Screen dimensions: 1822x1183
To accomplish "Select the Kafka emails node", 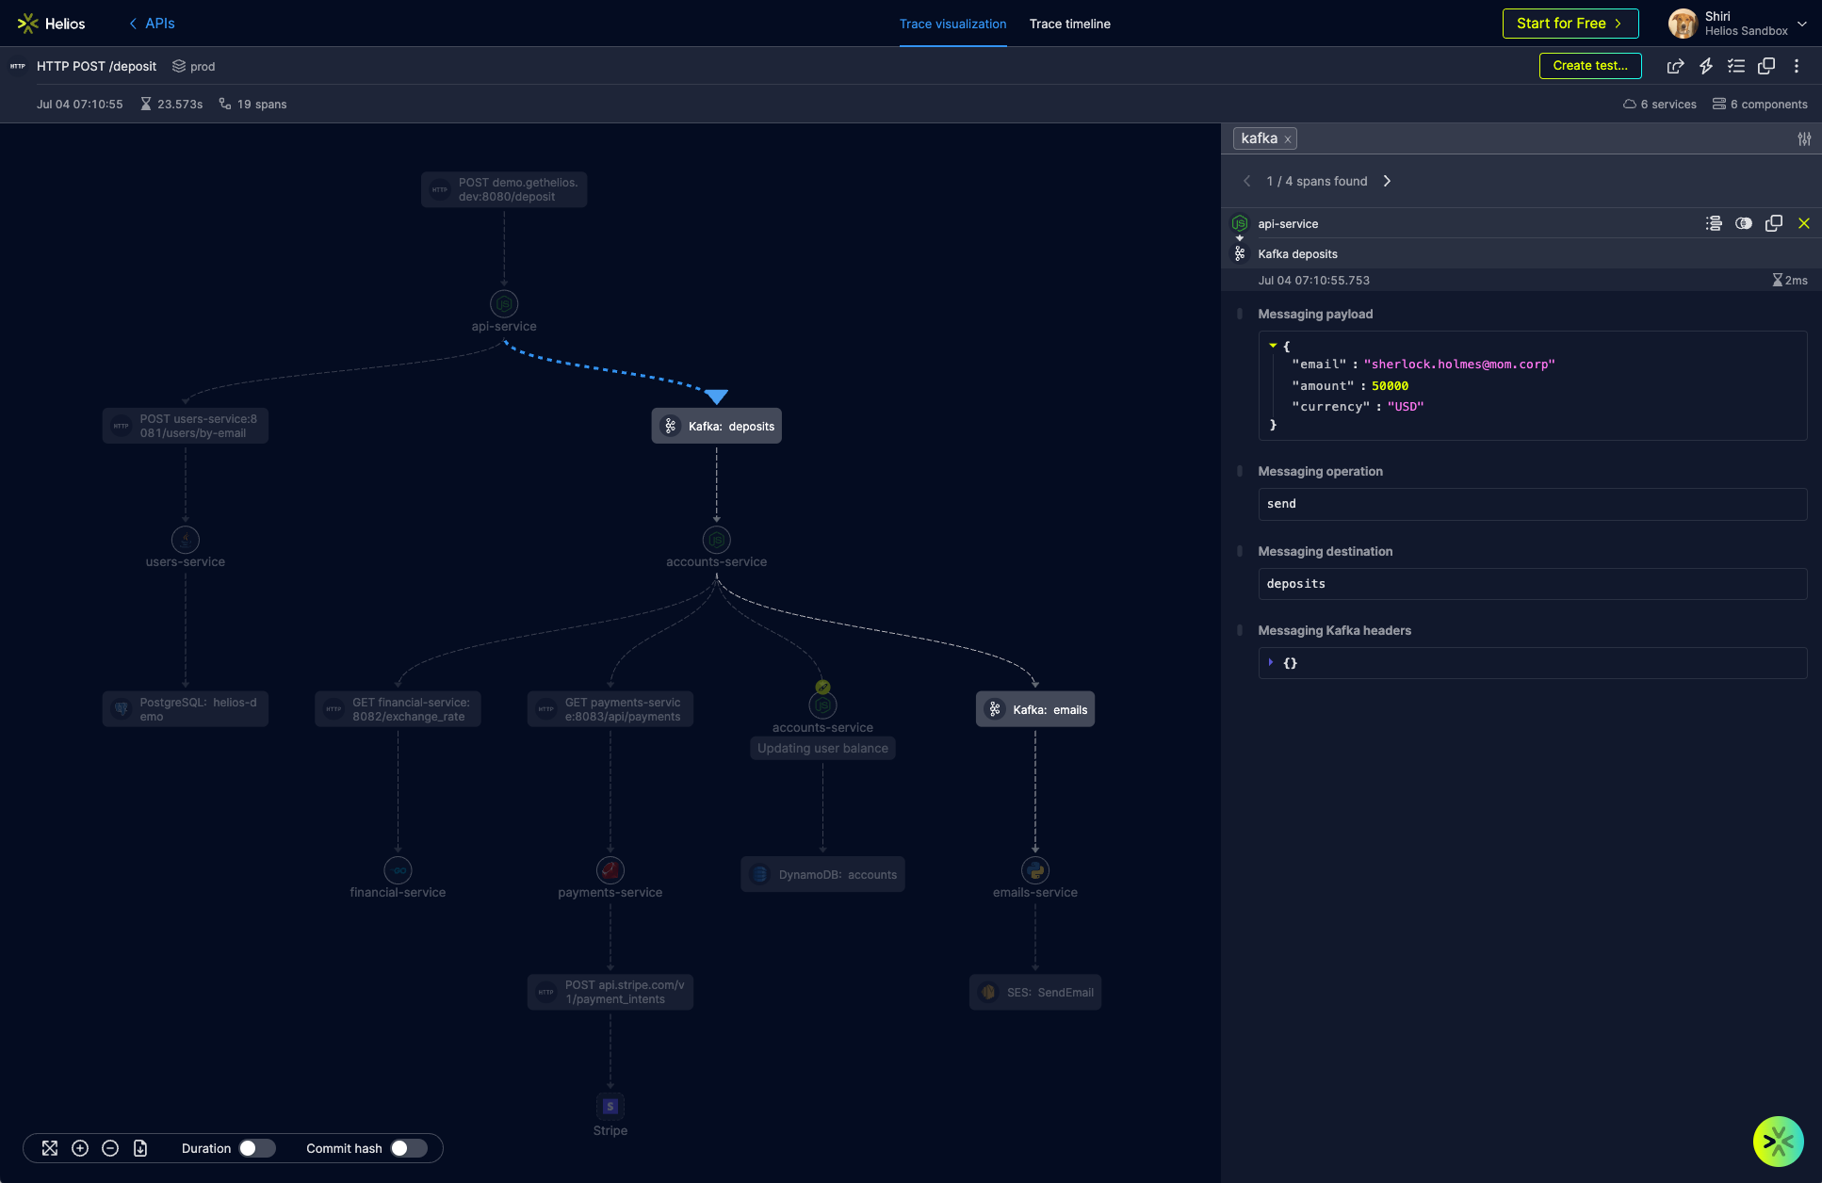I will click(1035, 709).
